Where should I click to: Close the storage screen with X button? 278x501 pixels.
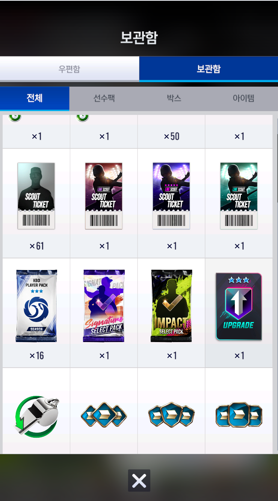coord(139,481)
